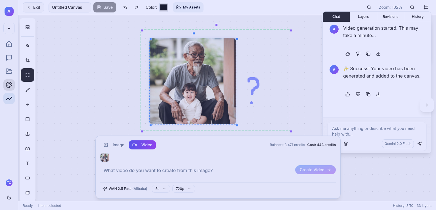Open the Revisions tab
Screen dimensions: 436x210
point(390,17)
